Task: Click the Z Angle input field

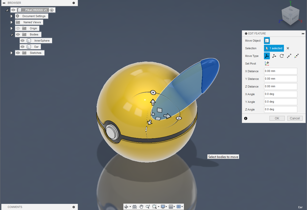Action: [x=280, y=109]
